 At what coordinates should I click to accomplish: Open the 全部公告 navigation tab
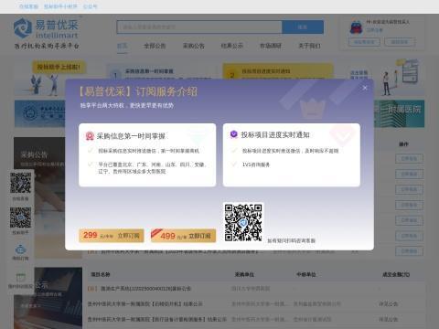click(x=155, y=46)
